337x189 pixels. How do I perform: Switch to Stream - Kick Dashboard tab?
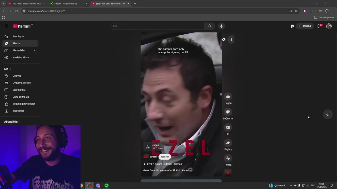(x=68, y=4)
